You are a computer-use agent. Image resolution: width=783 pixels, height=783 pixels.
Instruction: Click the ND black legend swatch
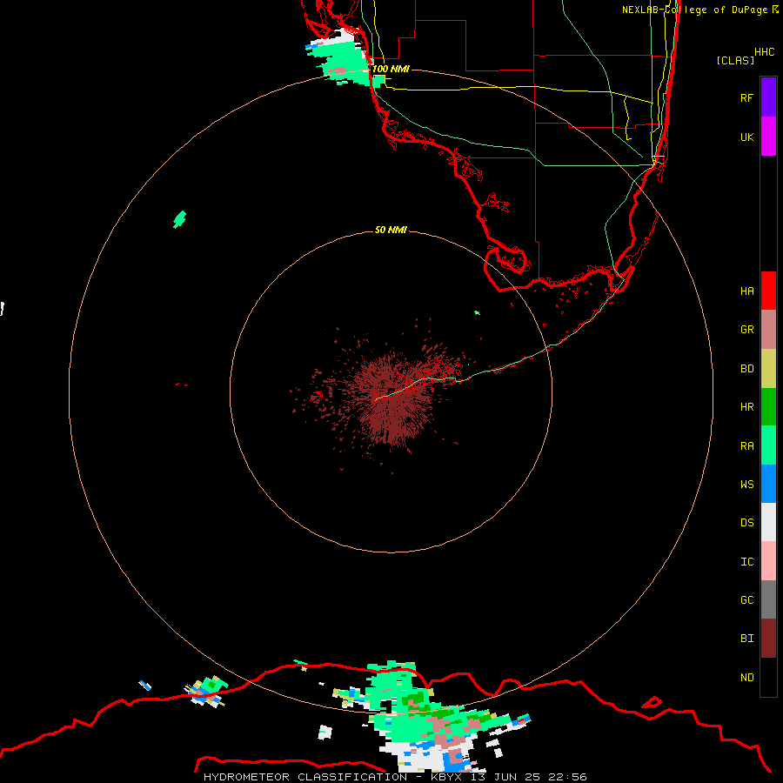tap(768, 677)
